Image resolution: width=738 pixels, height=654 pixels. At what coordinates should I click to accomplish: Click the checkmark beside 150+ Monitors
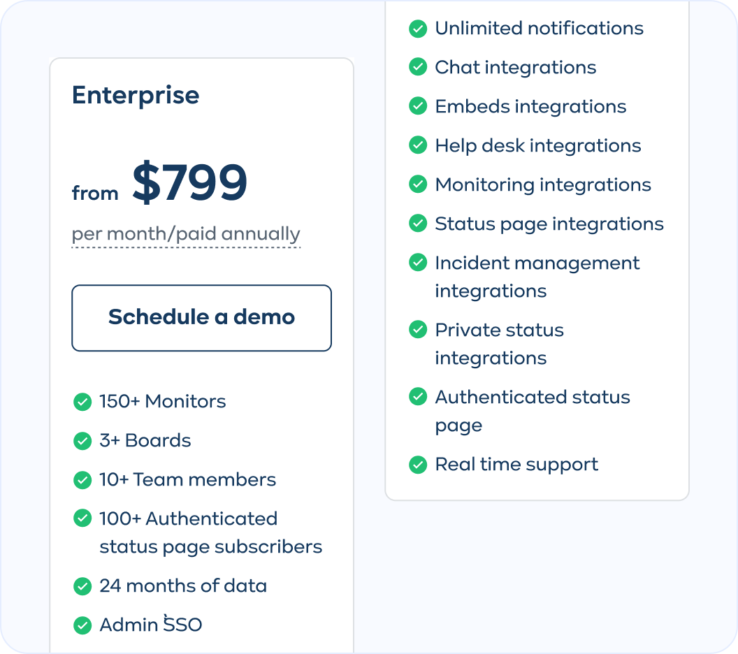[82, 402]
